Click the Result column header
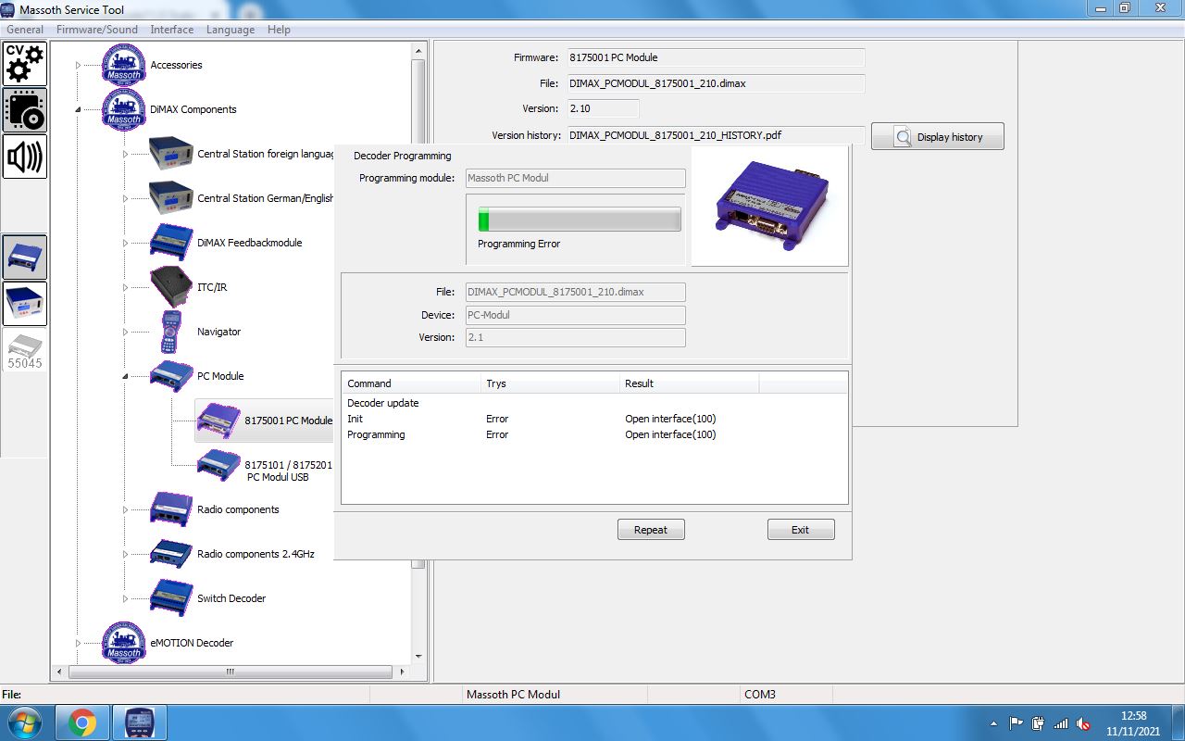The image size is (1185, 741). tap(689, 383)
